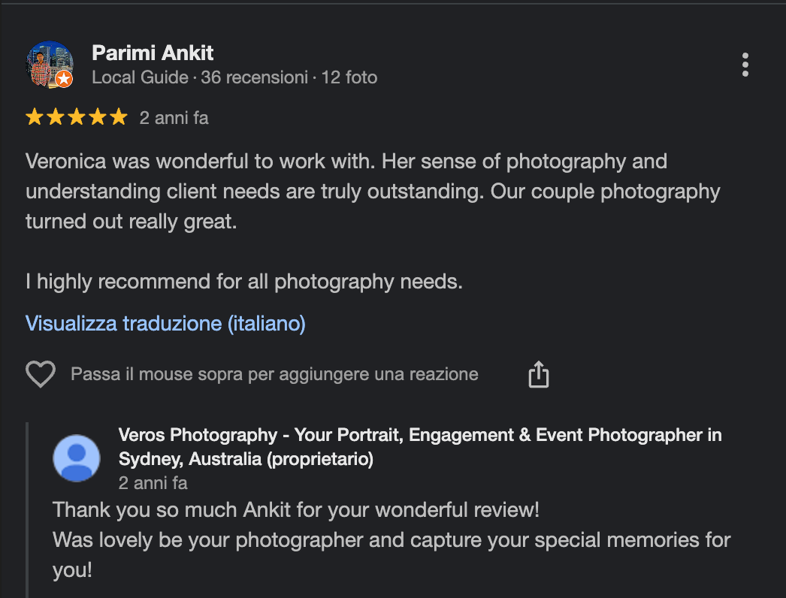Click the "2 anni fa" beside the stars

click(174, 118)
